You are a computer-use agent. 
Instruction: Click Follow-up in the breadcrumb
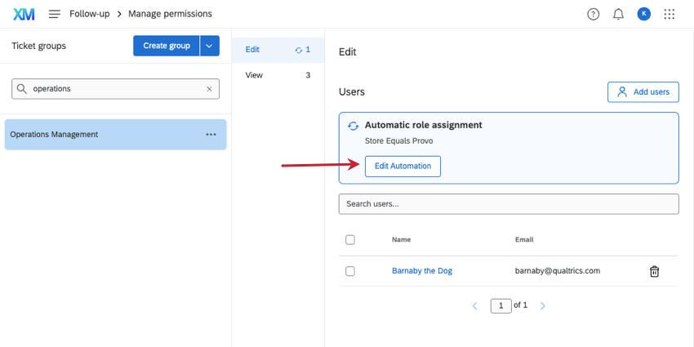pos(90,14)
